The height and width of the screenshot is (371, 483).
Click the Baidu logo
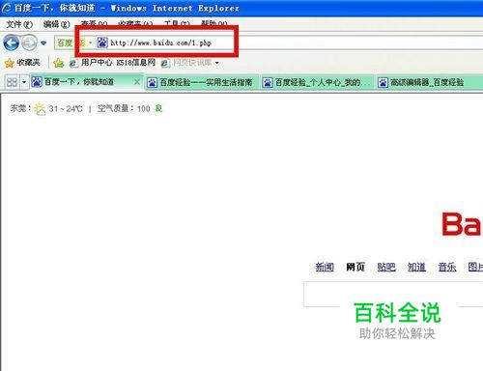coord(462,224)
